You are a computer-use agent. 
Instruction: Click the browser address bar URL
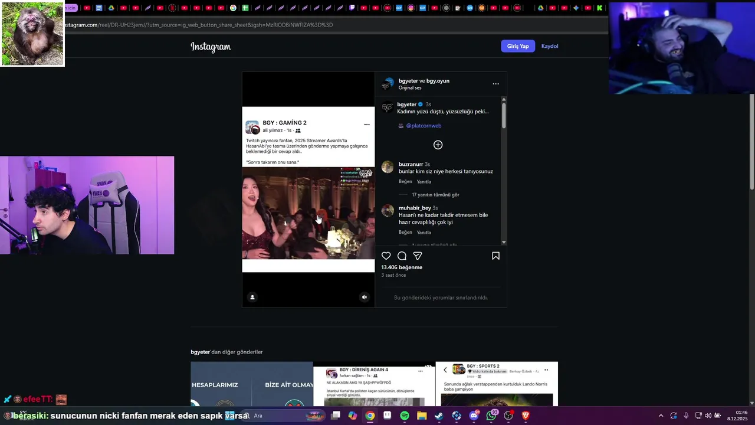pyautogui.click(x=199, y=25)
